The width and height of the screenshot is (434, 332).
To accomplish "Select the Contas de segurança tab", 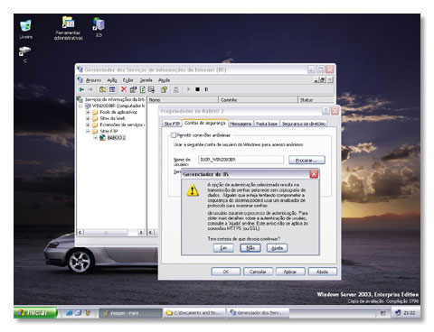I will pyautogui.click(x=205, y=123).
